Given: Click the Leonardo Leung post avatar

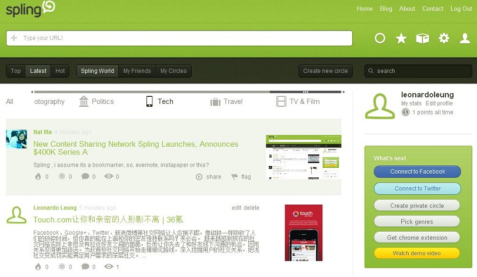Looking at the screenshot, I should tap(16, 215).
